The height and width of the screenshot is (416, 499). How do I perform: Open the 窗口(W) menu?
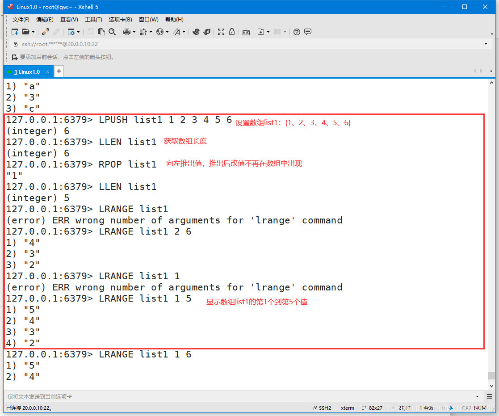click(x=149, y=19)
